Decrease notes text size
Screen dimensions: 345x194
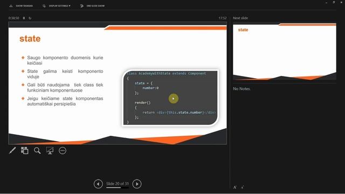242,187
